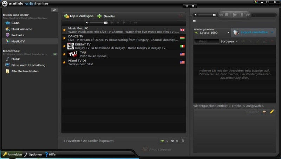Click the Hungary flag on DANCE TV
281x159 pixels.
(x=182, y=38)
